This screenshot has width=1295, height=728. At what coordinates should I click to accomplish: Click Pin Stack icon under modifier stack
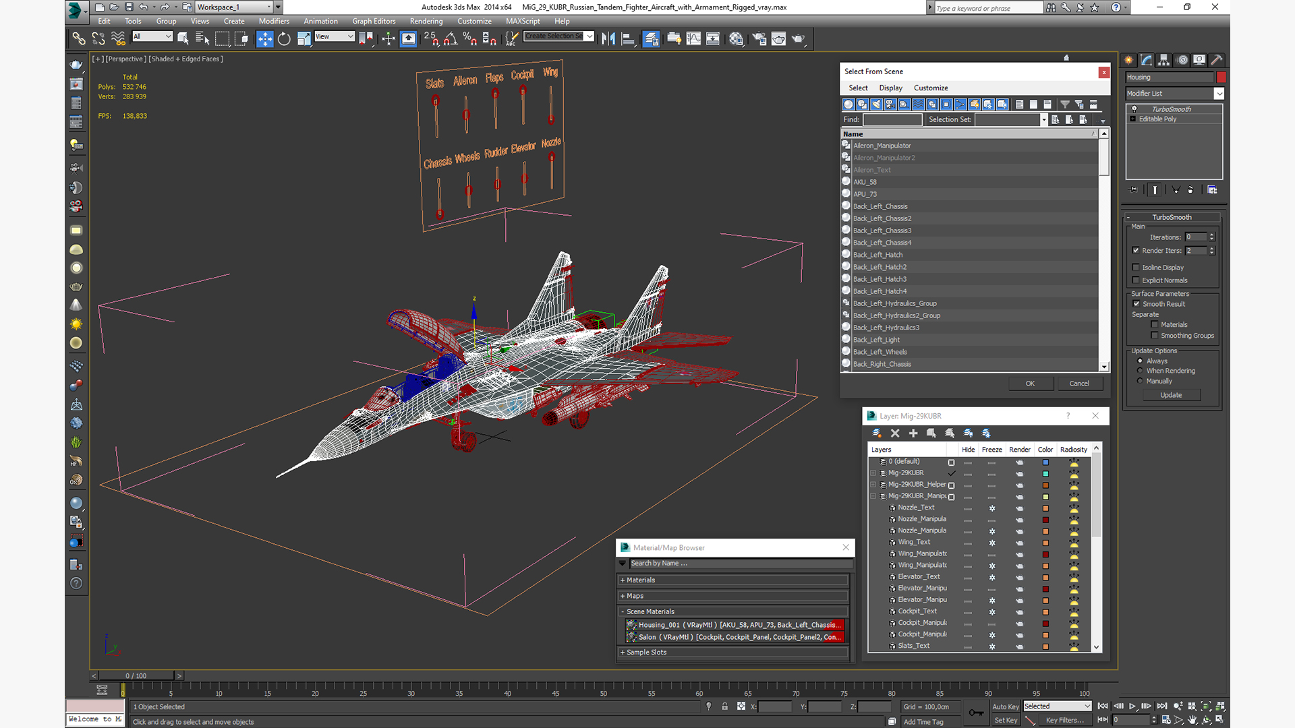pyautogui.click(x=1133, y=190)
